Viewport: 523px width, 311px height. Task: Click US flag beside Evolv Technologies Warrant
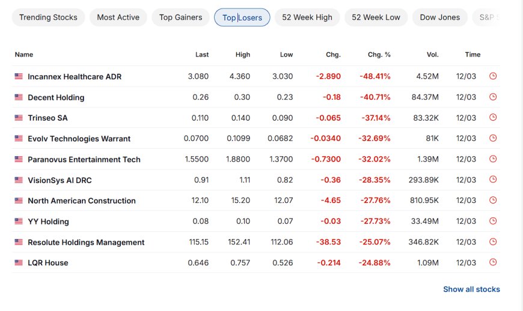click(19, 139)
